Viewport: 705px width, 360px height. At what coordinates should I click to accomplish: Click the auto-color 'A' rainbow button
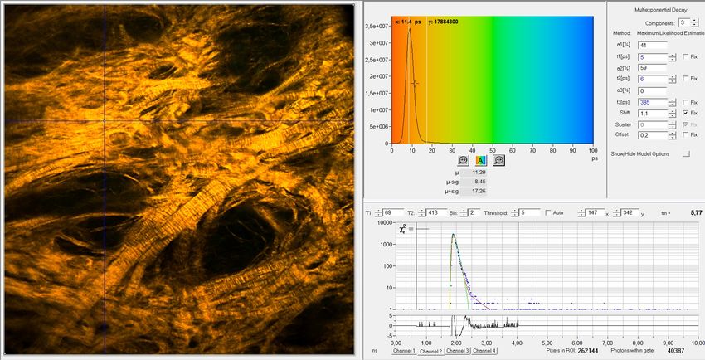pos(480,160)
